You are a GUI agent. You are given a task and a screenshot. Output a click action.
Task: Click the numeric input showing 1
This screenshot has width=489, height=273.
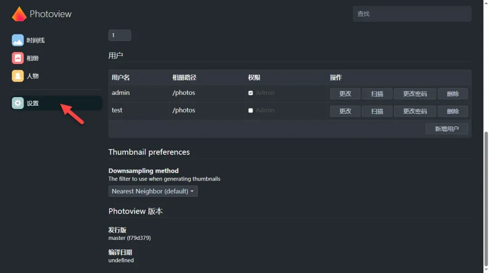[x=120, y=35]
